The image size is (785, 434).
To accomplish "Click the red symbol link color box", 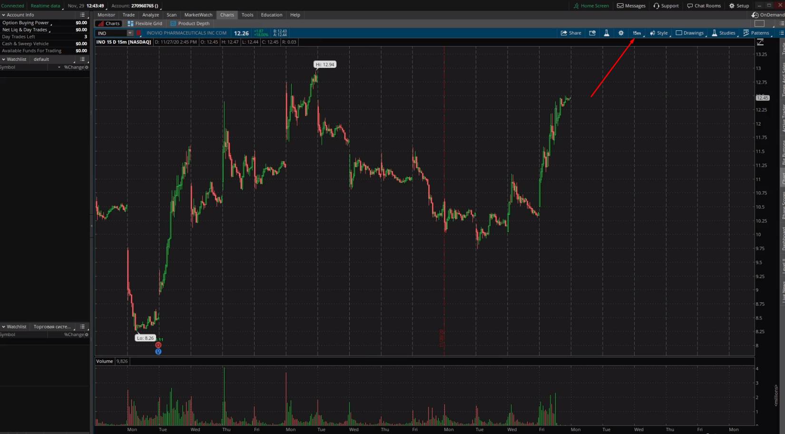I will pyautogui.click(x=139, y=33).
